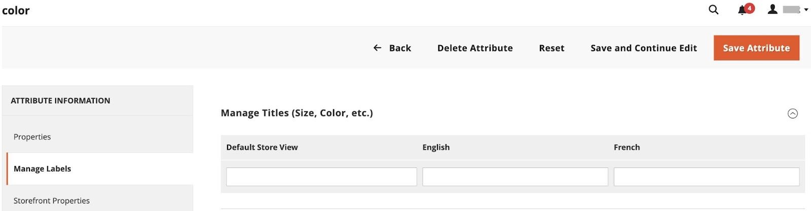
Task: Open the Storefront Properties tab
Action: pos(52,200)
